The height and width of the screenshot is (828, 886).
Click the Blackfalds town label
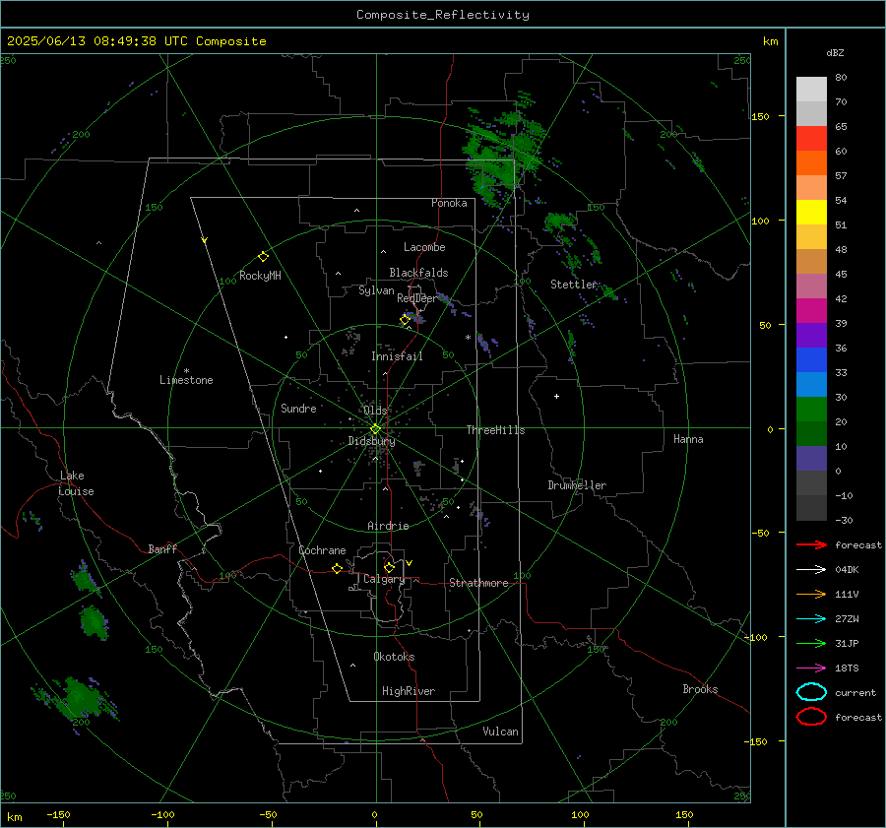coord(418,273)
